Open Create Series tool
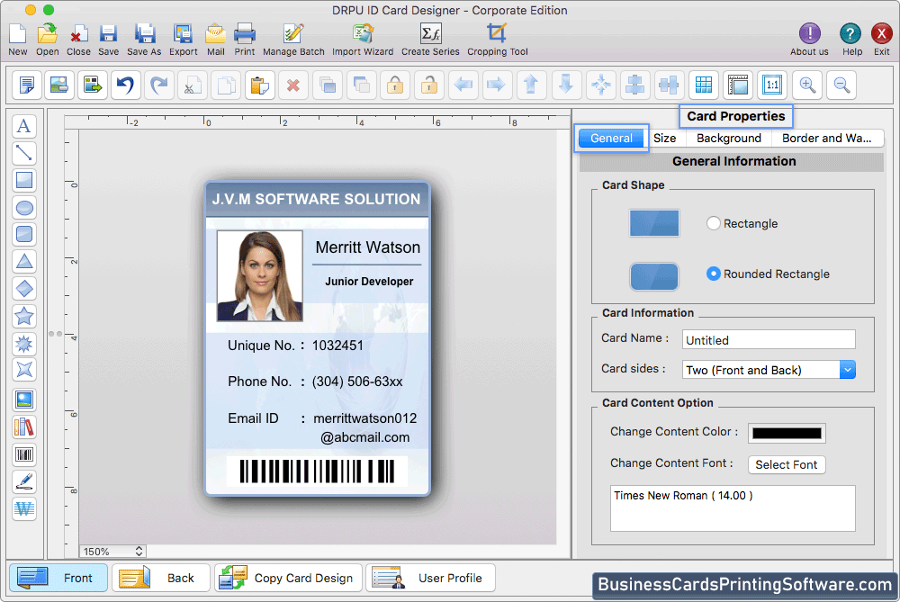 coord(430,40)
